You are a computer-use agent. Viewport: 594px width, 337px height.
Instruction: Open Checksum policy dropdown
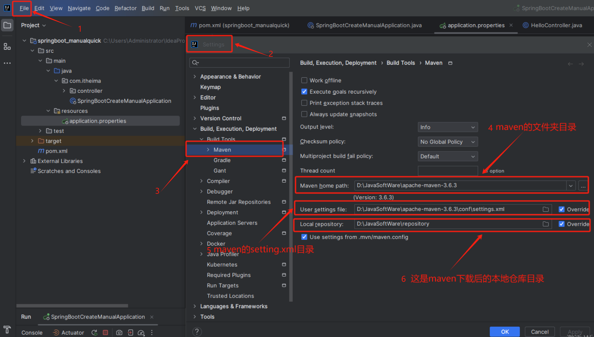pyautogui.click(x=448, y=142)
